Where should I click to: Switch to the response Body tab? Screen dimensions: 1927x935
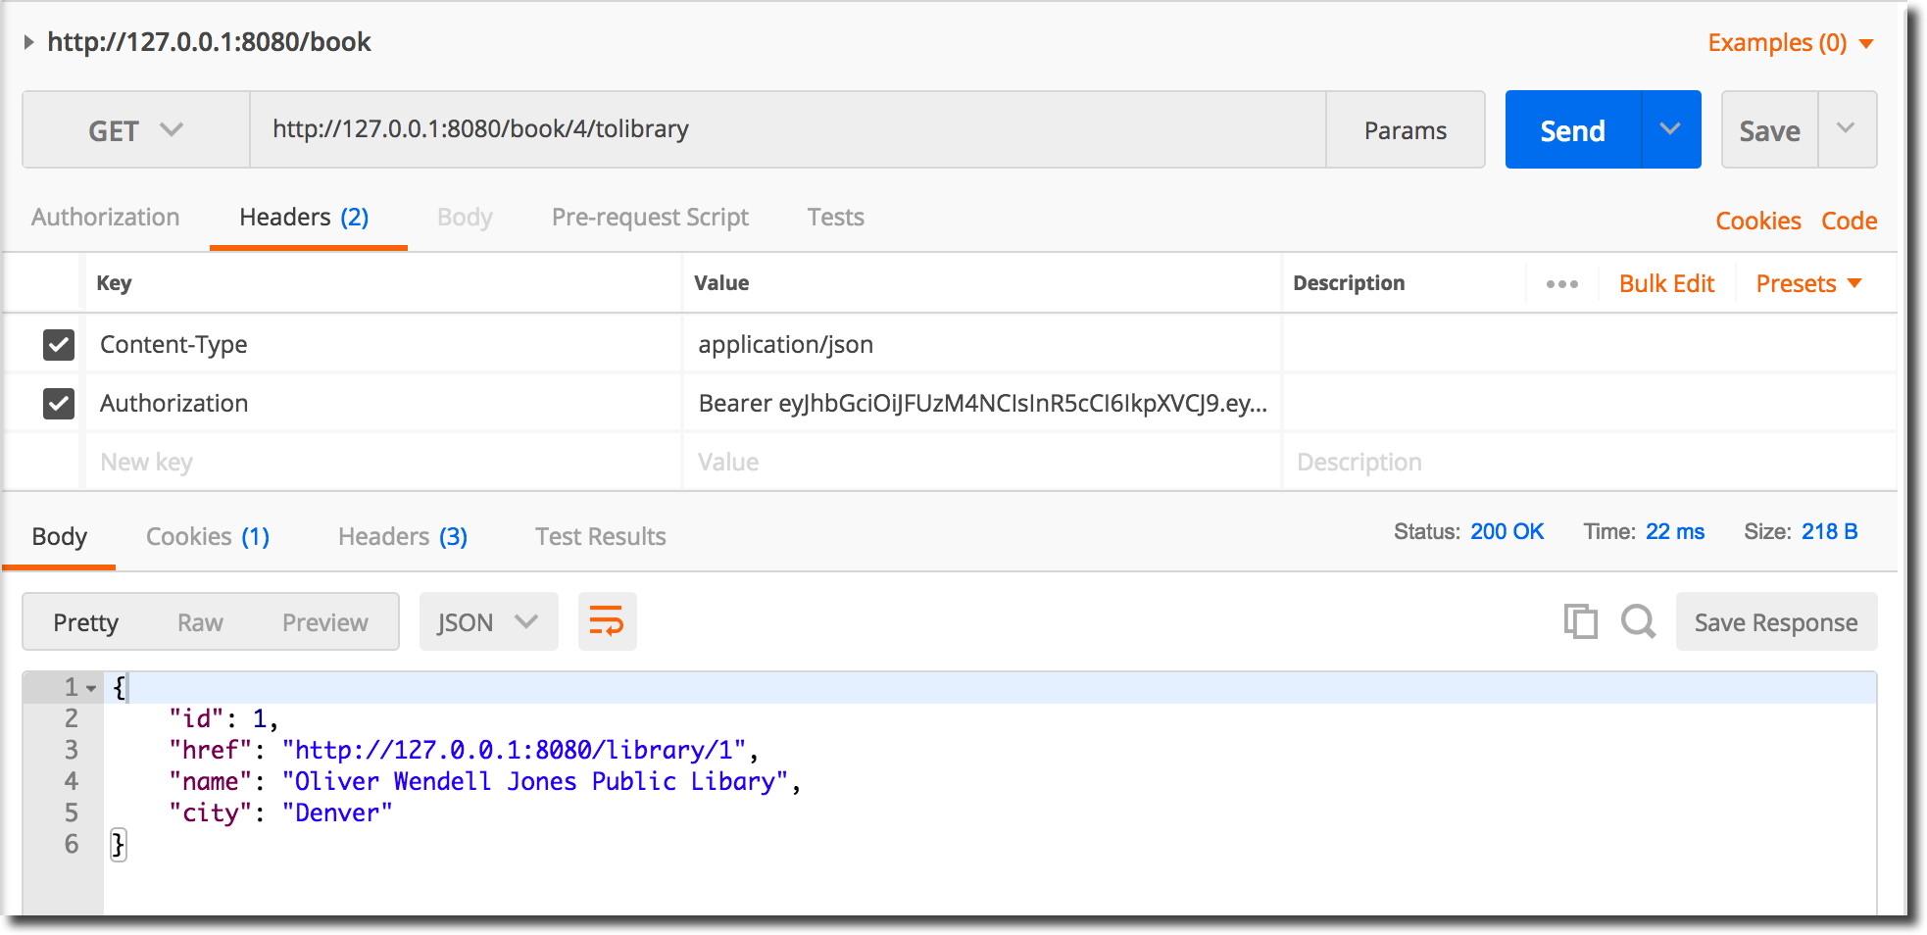tap(60, 536)
